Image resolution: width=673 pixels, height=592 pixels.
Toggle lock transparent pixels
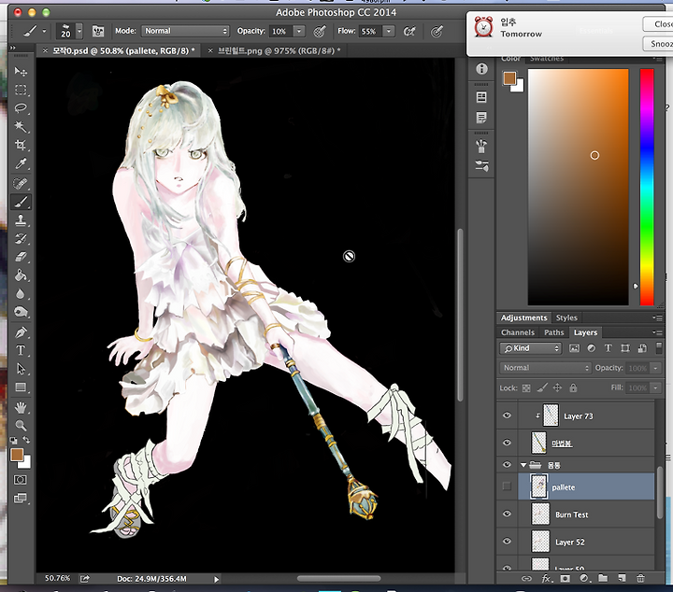526,388
